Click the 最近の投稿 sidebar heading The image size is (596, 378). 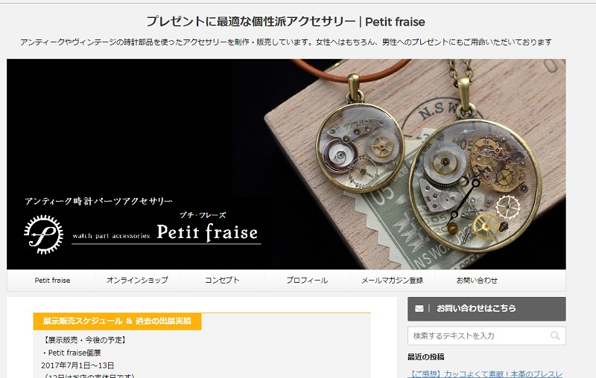(425, 356)
